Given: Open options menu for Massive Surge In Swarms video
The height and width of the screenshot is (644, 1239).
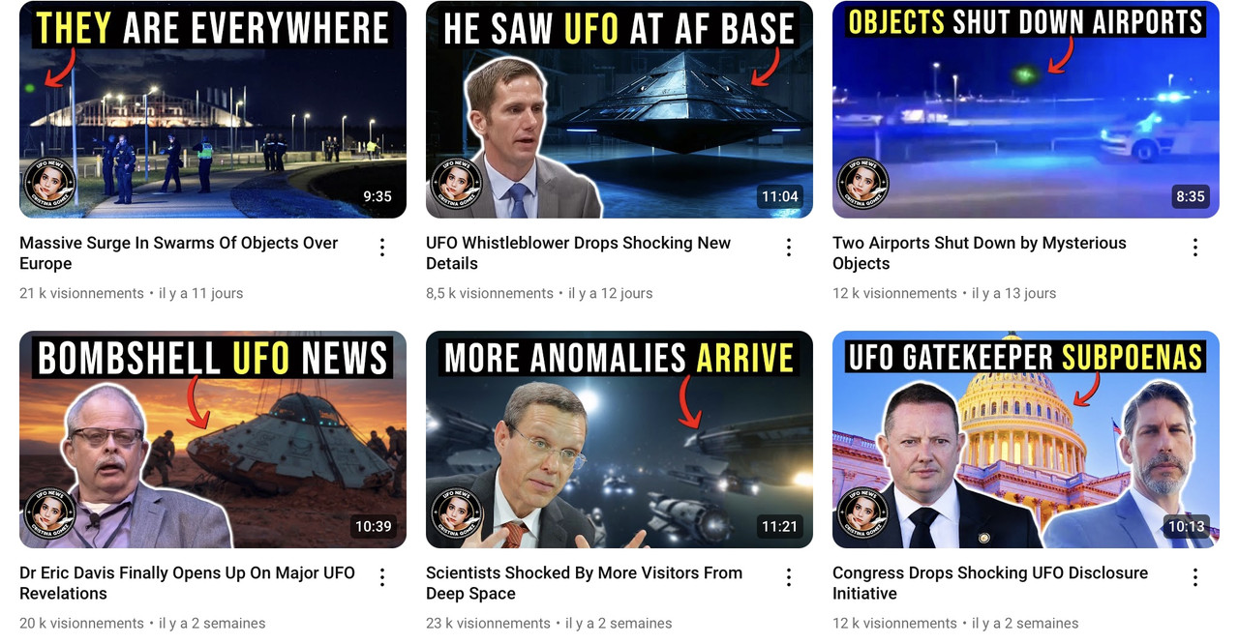Looking at the screenshot, I should click(x=382, y=248).
